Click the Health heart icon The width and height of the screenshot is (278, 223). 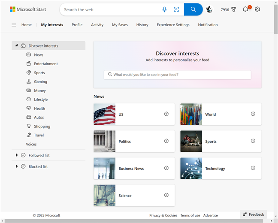tap(29, 108)
